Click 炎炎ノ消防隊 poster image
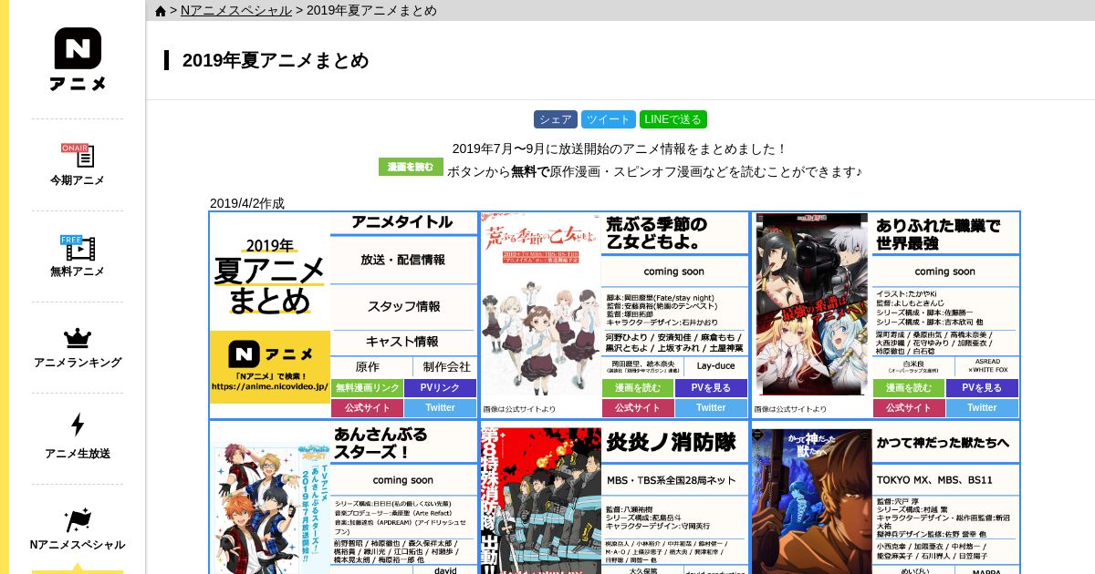The image size is (1095, 574). pos(540,501)
